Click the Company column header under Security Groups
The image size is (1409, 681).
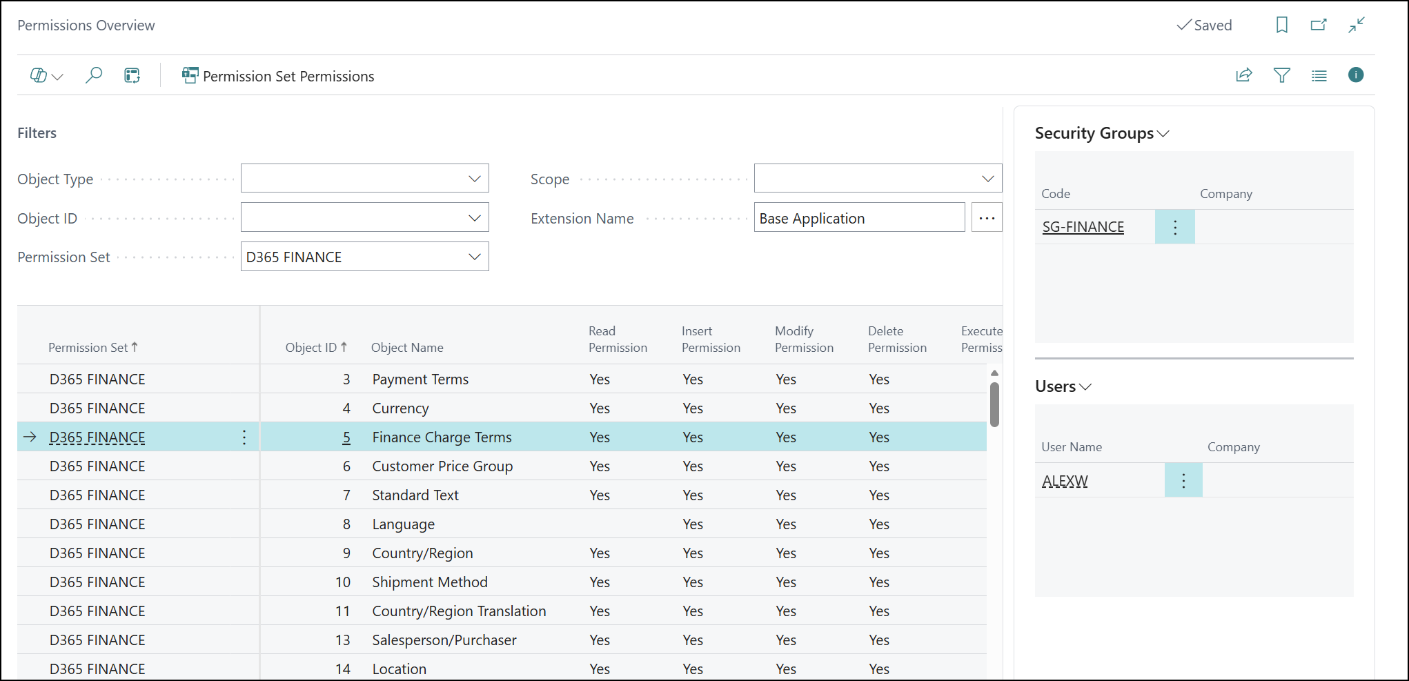pyautogui.click(x=1226, y=194)
